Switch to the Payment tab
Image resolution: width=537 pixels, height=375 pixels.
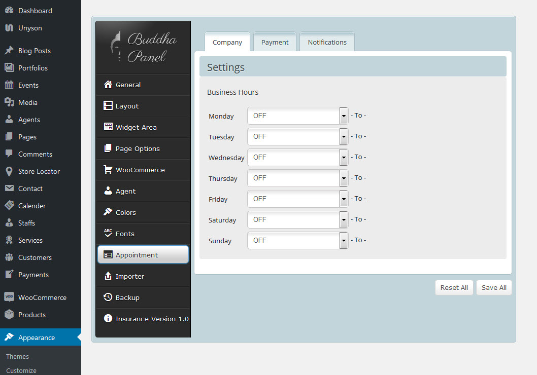click(275, 42)
